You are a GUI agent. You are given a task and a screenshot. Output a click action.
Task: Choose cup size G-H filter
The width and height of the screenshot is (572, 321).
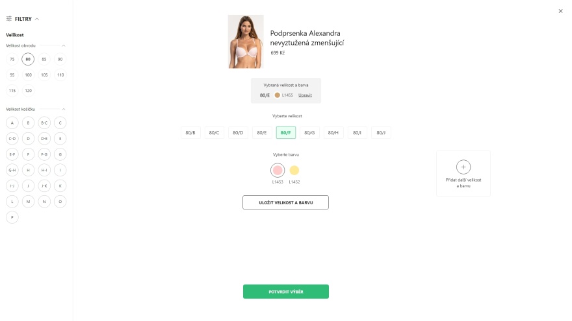[12, 170]
